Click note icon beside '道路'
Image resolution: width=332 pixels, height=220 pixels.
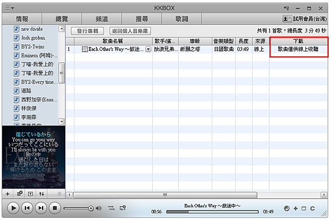coord(17,91)
